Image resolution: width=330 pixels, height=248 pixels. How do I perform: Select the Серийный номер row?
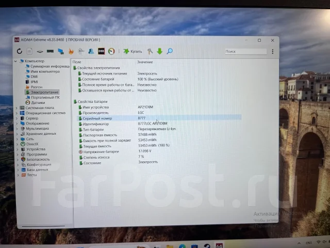coord(159,118)
